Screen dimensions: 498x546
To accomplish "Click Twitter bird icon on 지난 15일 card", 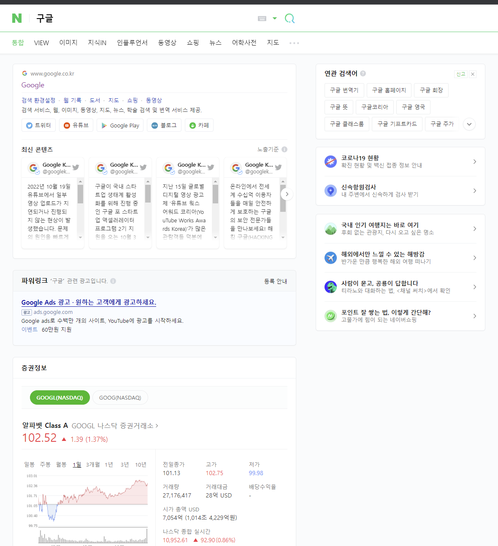I will coord(211,168).
